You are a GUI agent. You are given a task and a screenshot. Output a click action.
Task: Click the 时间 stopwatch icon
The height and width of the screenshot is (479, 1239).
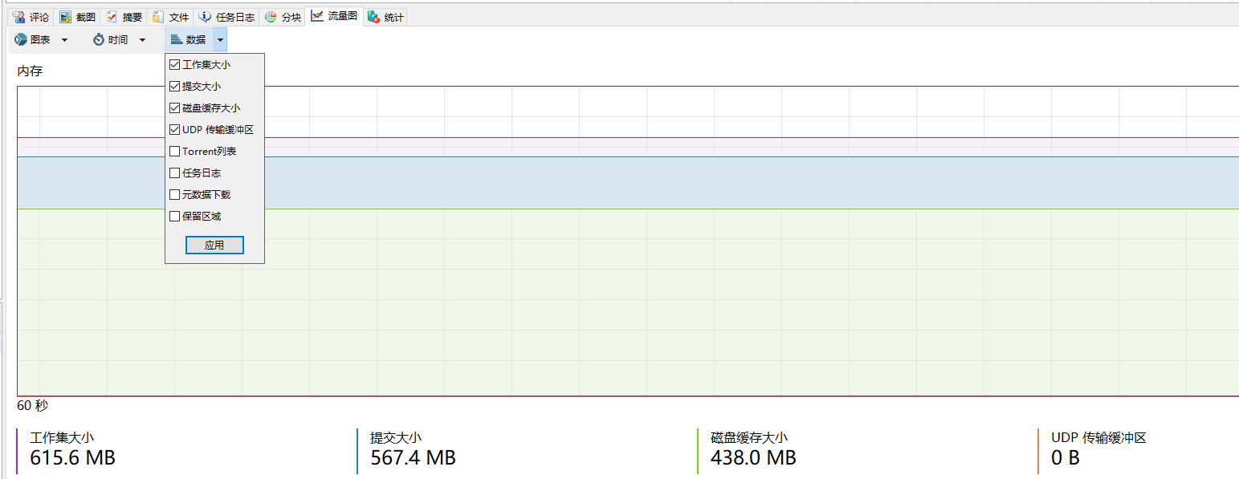pyautogui.click(x=99, y=39)
